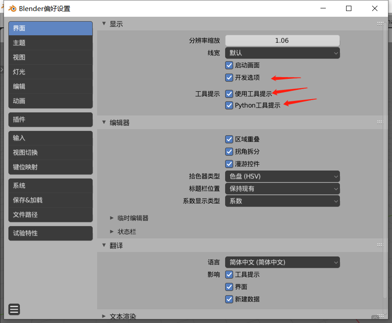Screen dimensions: 392x323
Task: Grab the 编辑器 panel drag handle
Action: coord(380,123)
